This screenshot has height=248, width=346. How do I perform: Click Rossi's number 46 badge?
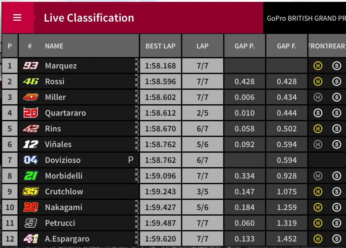(30, 81)
